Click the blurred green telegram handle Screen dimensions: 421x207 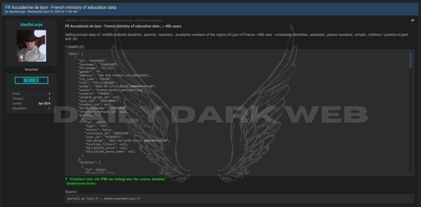tap(81, 183)
